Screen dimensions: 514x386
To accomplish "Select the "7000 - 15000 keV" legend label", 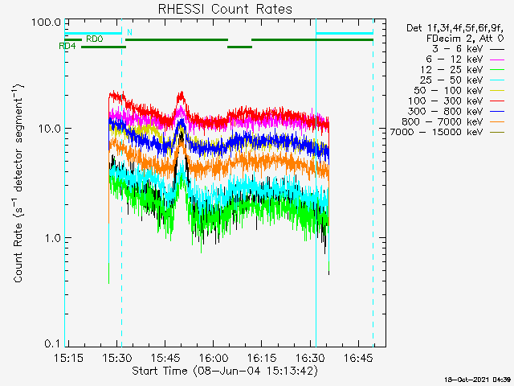I will click(436, 132).
